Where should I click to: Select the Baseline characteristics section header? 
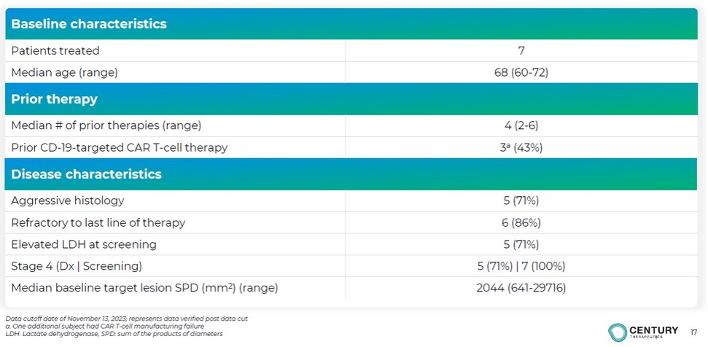point(89,24)
